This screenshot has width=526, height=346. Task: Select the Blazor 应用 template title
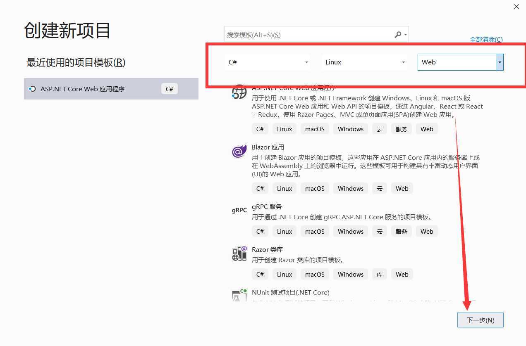pyautogui.click(x=268, y=147)
